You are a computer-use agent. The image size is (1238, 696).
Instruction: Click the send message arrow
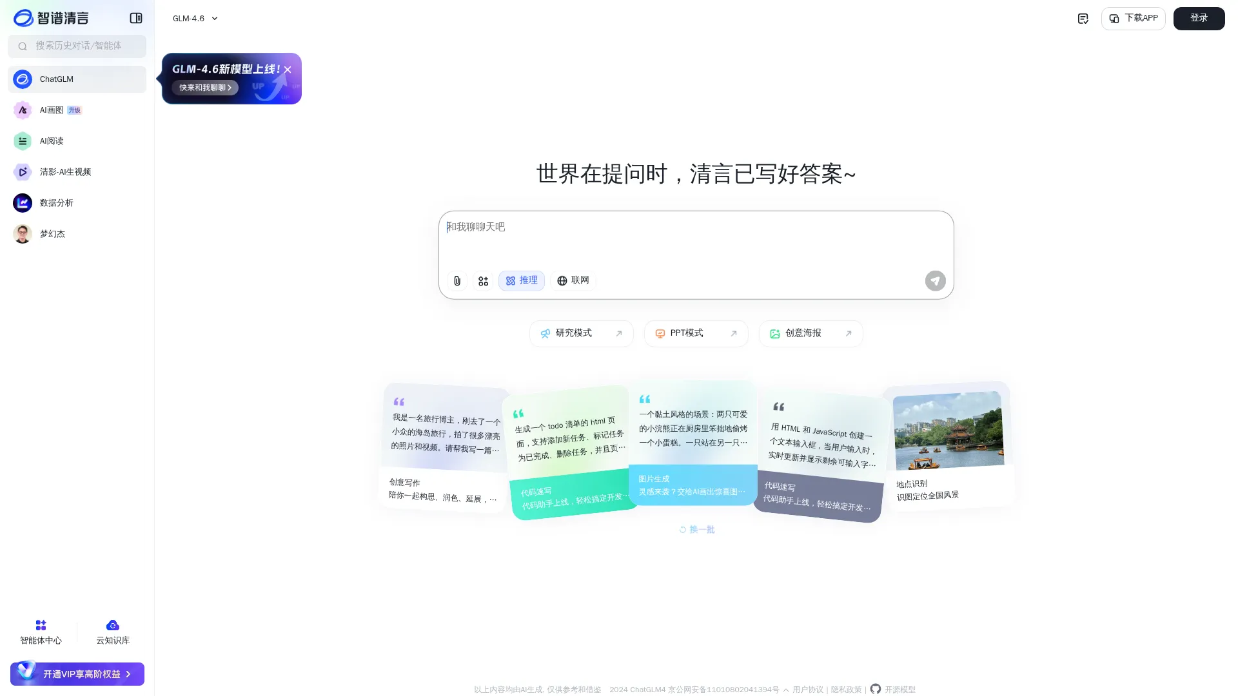tap(935, 280)
